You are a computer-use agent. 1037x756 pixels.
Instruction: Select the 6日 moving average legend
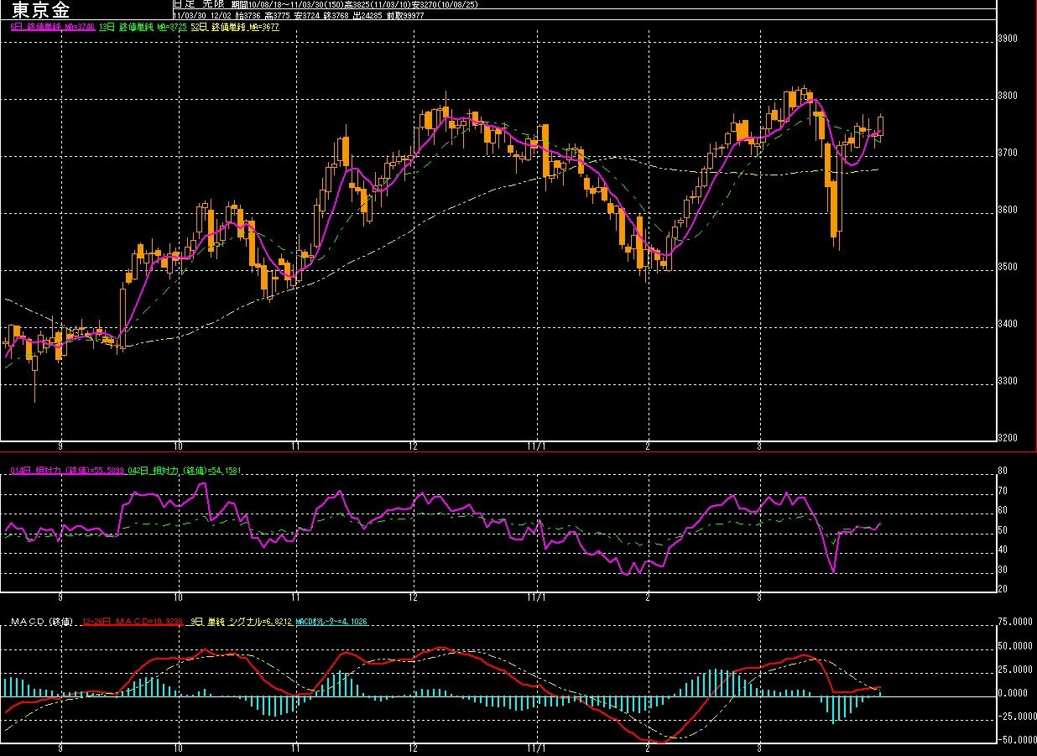click(52, 27)
